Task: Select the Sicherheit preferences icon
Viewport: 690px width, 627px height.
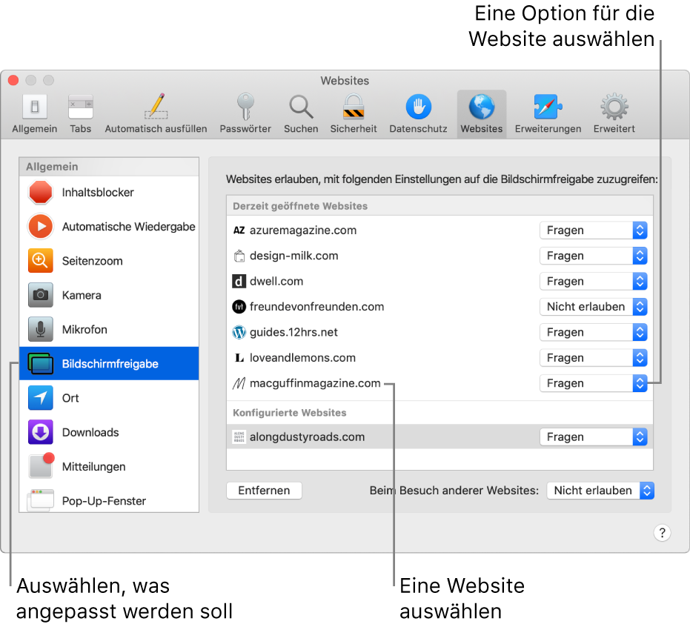Action: [x=354, y=107]
